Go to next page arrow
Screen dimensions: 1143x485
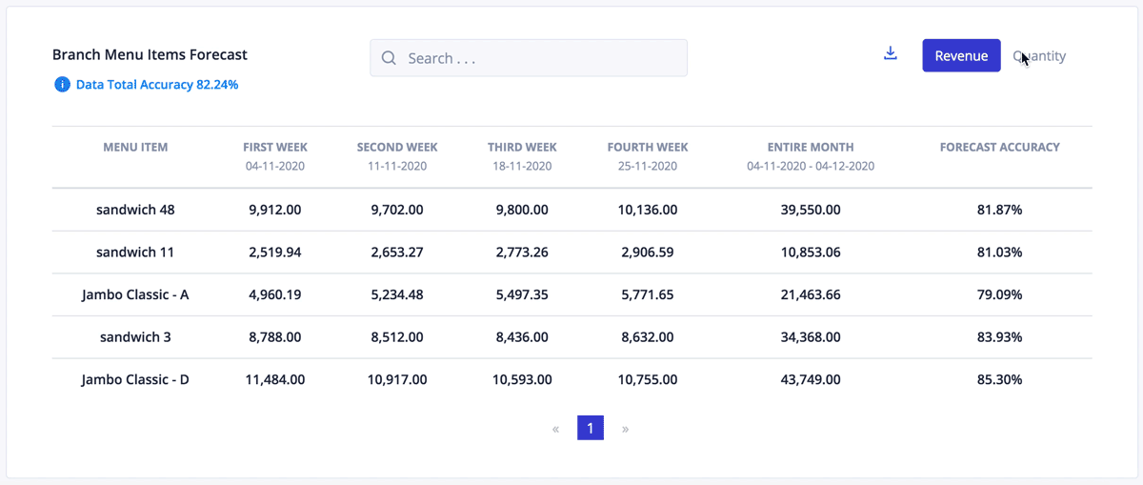click(x=625, y=429)
